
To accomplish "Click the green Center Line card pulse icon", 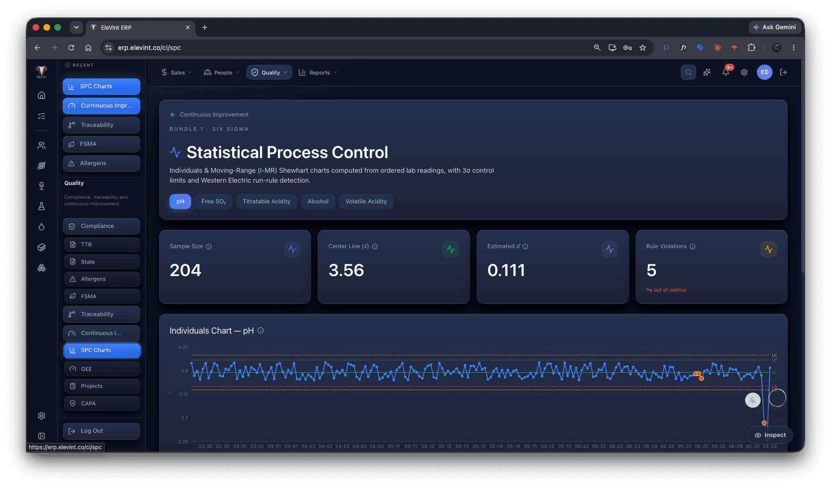I will [451, 249].
